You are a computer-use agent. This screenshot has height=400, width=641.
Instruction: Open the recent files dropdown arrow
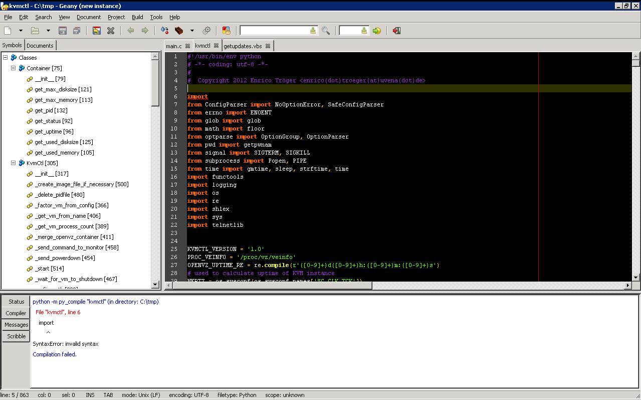pos(48,31)
